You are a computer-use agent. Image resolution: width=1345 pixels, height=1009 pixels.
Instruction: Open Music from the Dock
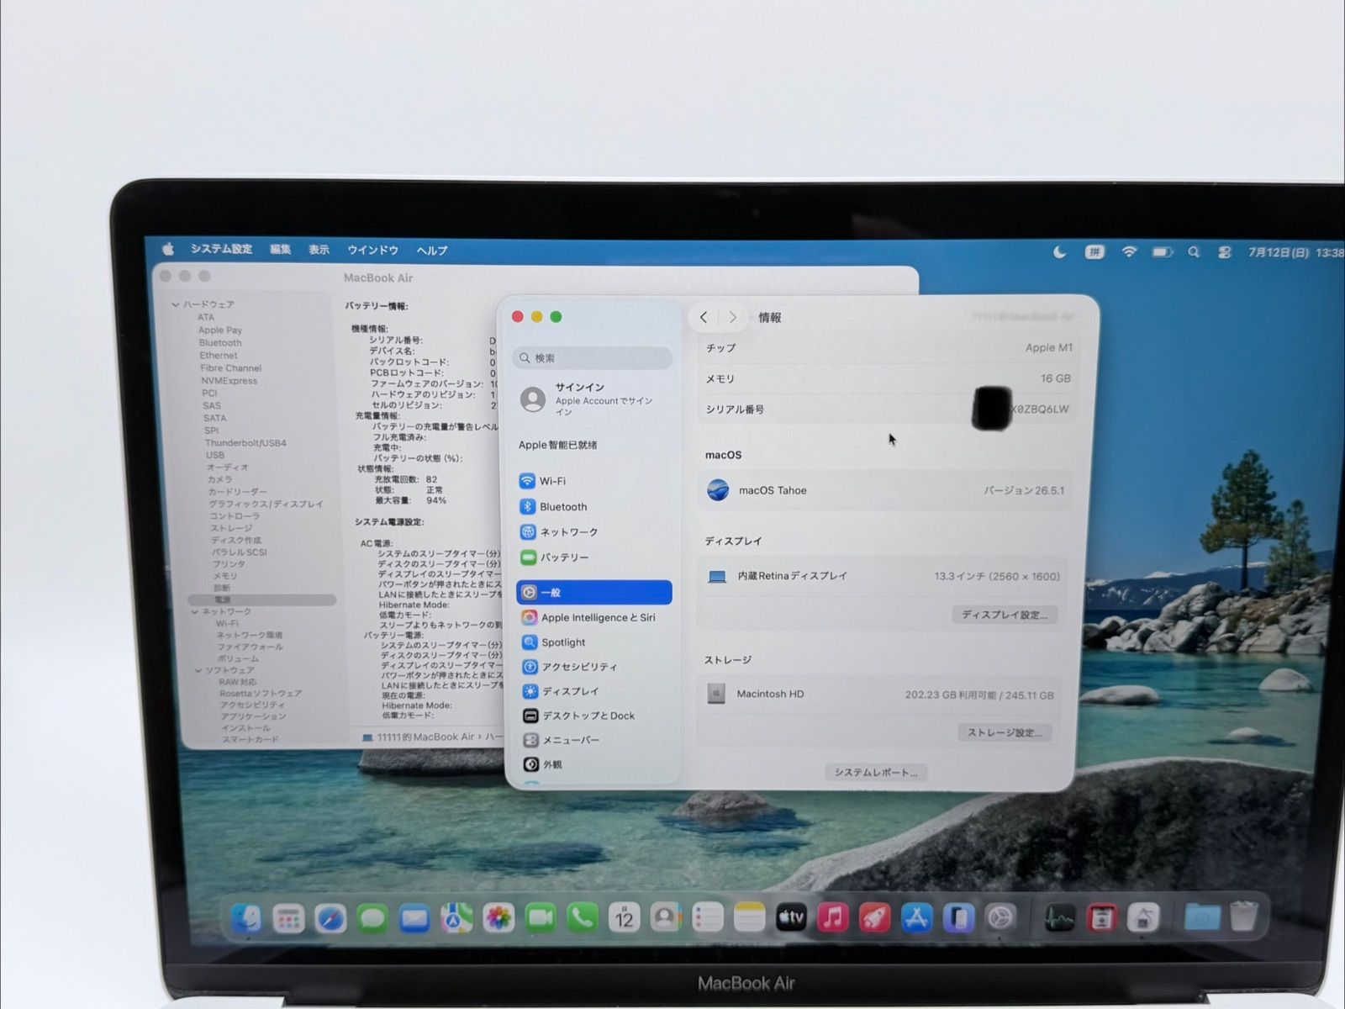[x=833, y=918]
